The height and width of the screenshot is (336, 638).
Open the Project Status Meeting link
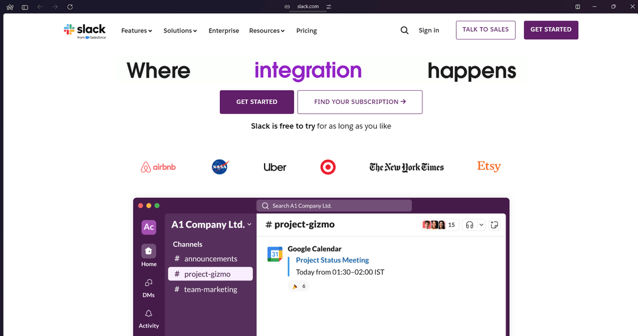coord(332,260)
